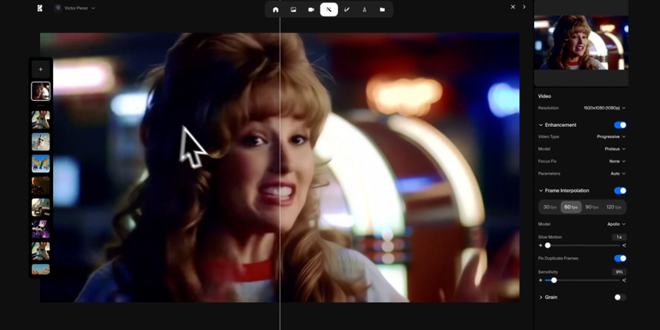Click the Sensitivity 9% value box
This screenshot has height=330, width=660.
coord(619,273)
